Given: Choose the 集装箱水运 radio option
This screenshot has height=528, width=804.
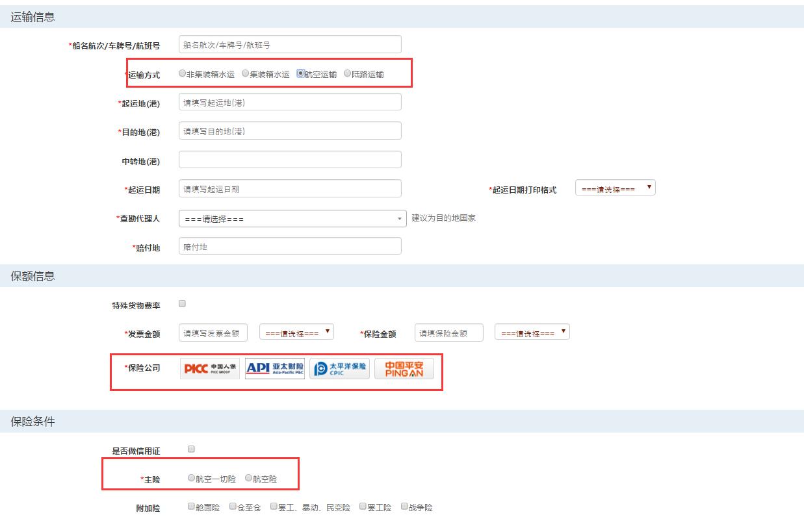Looking at the screenshot, I should (245, 73).
